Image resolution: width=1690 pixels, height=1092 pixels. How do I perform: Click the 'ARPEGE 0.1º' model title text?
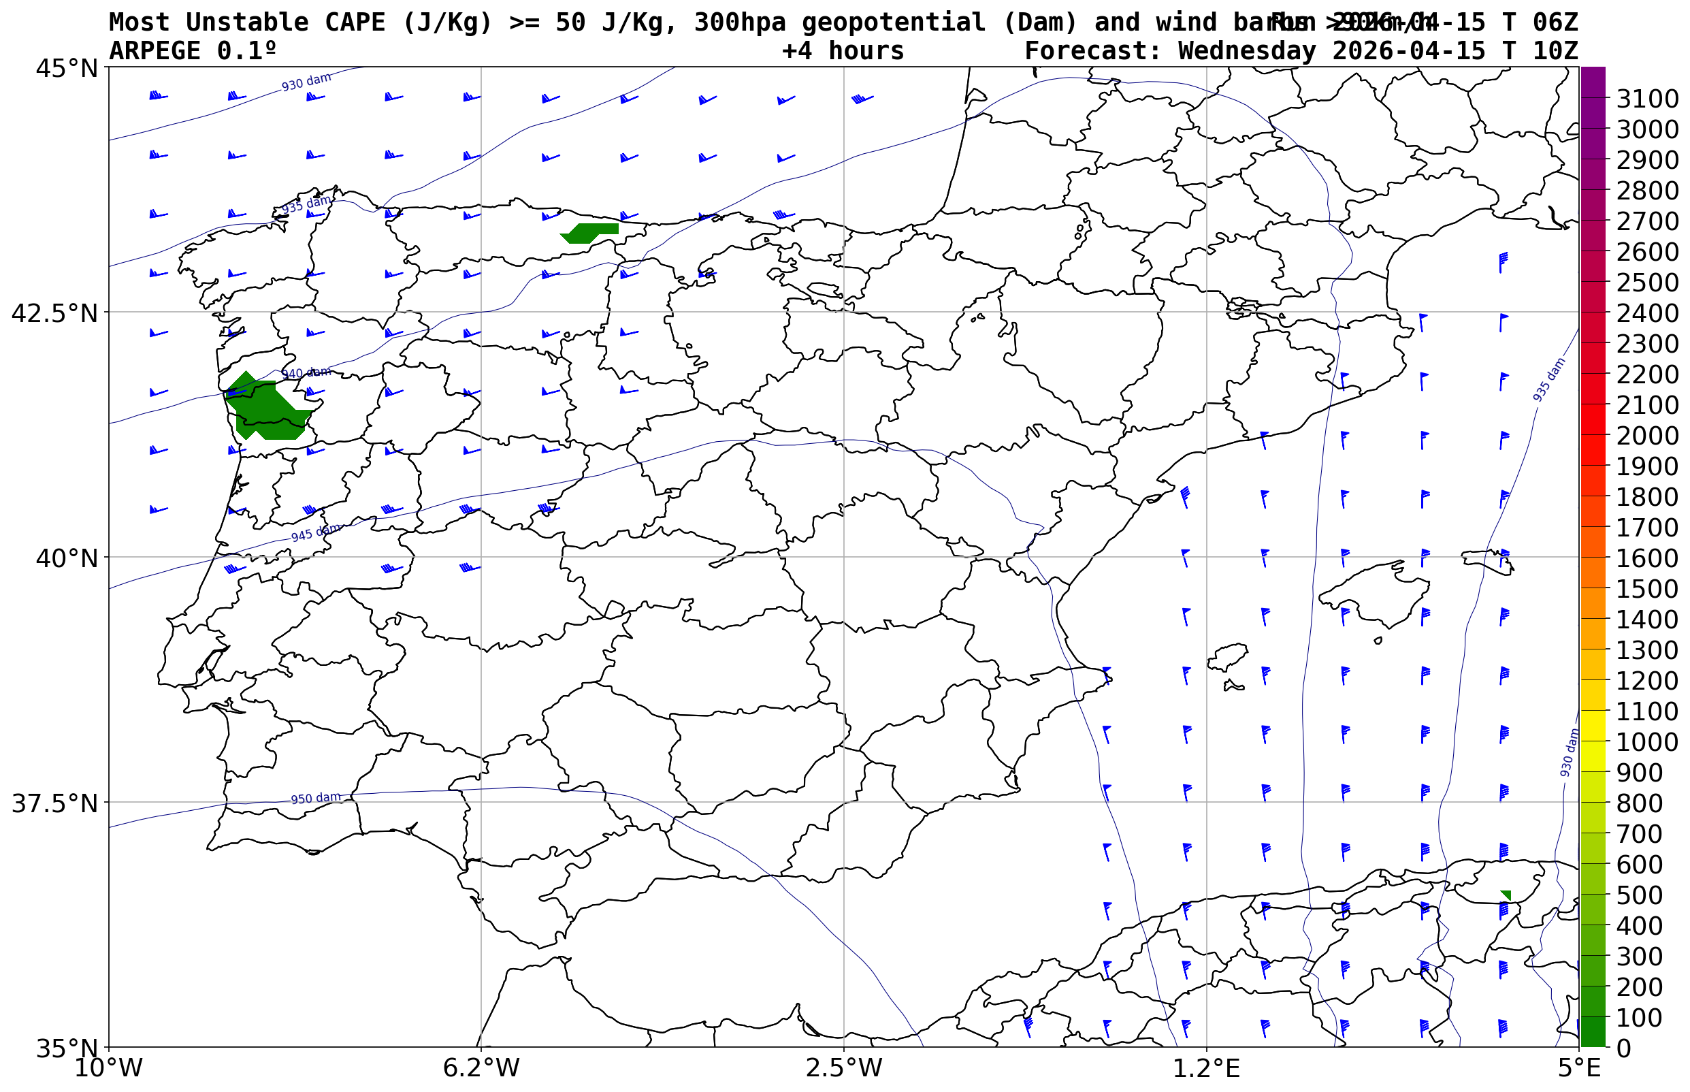(x=192, y=51)
